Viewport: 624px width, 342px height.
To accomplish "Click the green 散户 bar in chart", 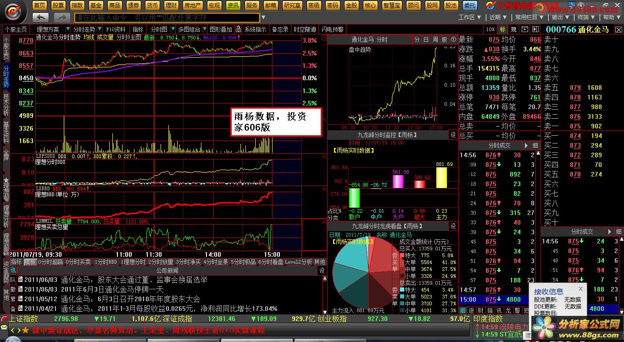I will pos(354,198).
